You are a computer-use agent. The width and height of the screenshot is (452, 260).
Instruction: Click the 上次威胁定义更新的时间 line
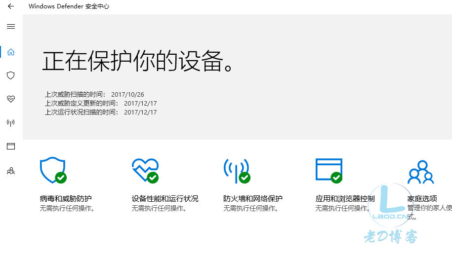coord(101,104)
